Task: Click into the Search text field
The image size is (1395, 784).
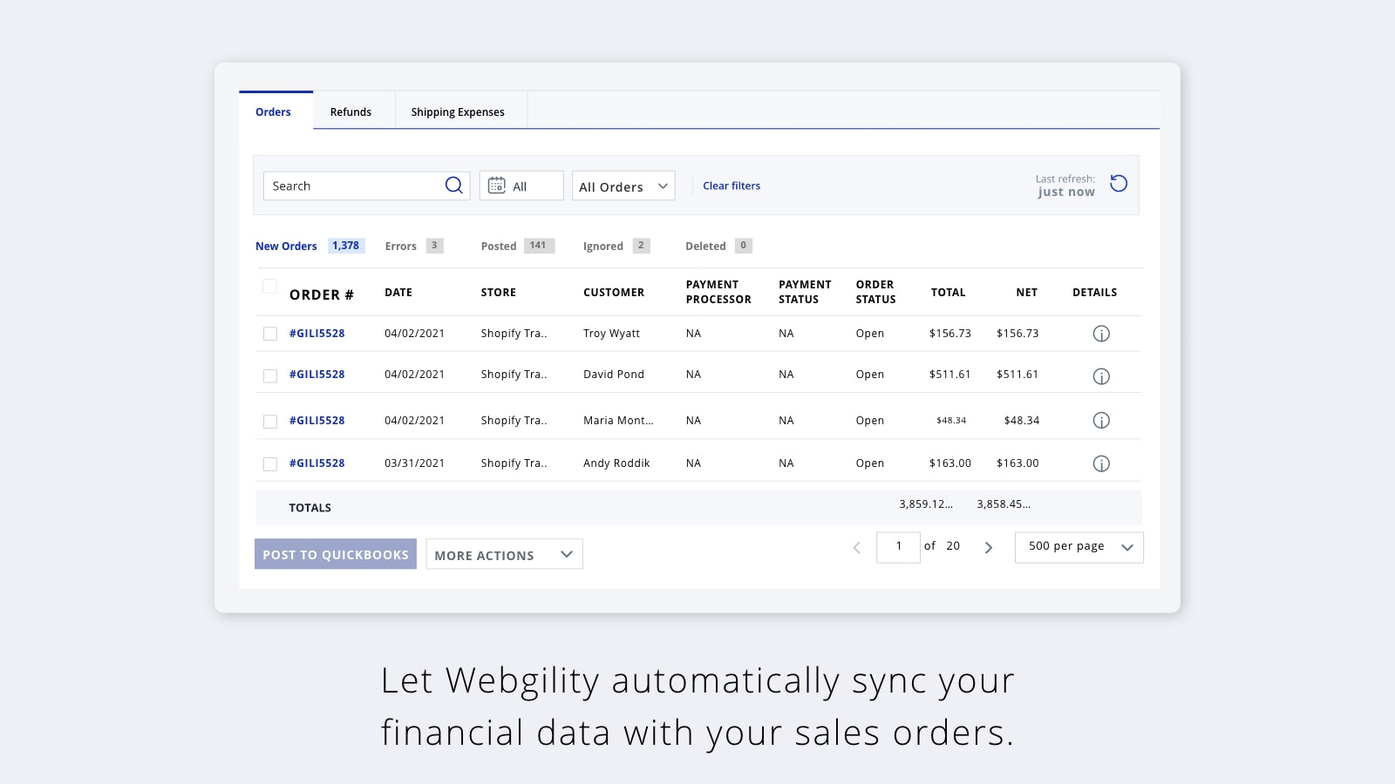Action: pyautogui.click(x=353, y=186)
